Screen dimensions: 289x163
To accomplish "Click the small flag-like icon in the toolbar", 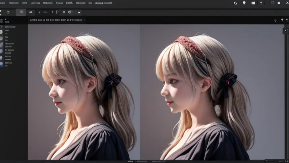I will coord(64,12).
